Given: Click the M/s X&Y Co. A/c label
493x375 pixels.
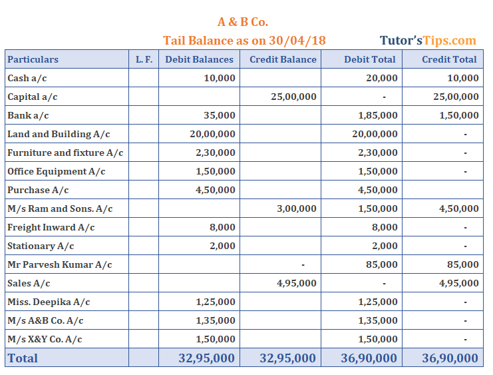Looking at the screenshot, I should (x=45, y=339).
